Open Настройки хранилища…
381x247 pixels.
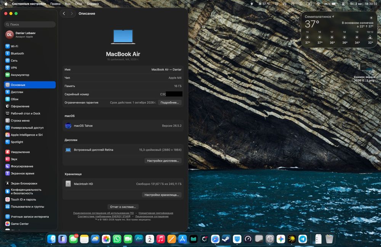tap(162, 195)
